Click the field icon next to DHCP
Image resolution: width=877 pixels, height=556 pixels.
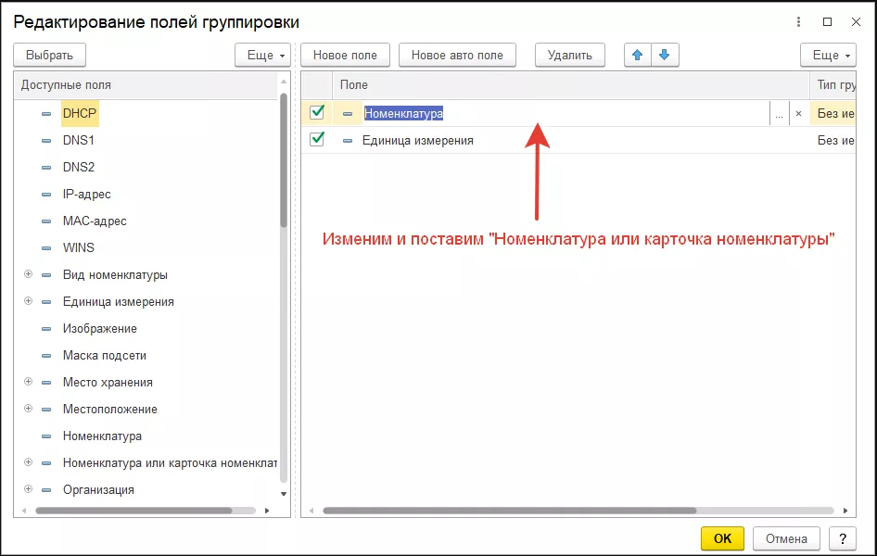pyautogui.click(x=46, y=113)
